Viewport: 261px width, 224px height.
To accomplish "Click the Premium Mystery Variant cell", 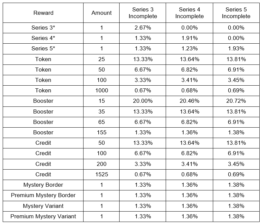I will click(43, 216).
